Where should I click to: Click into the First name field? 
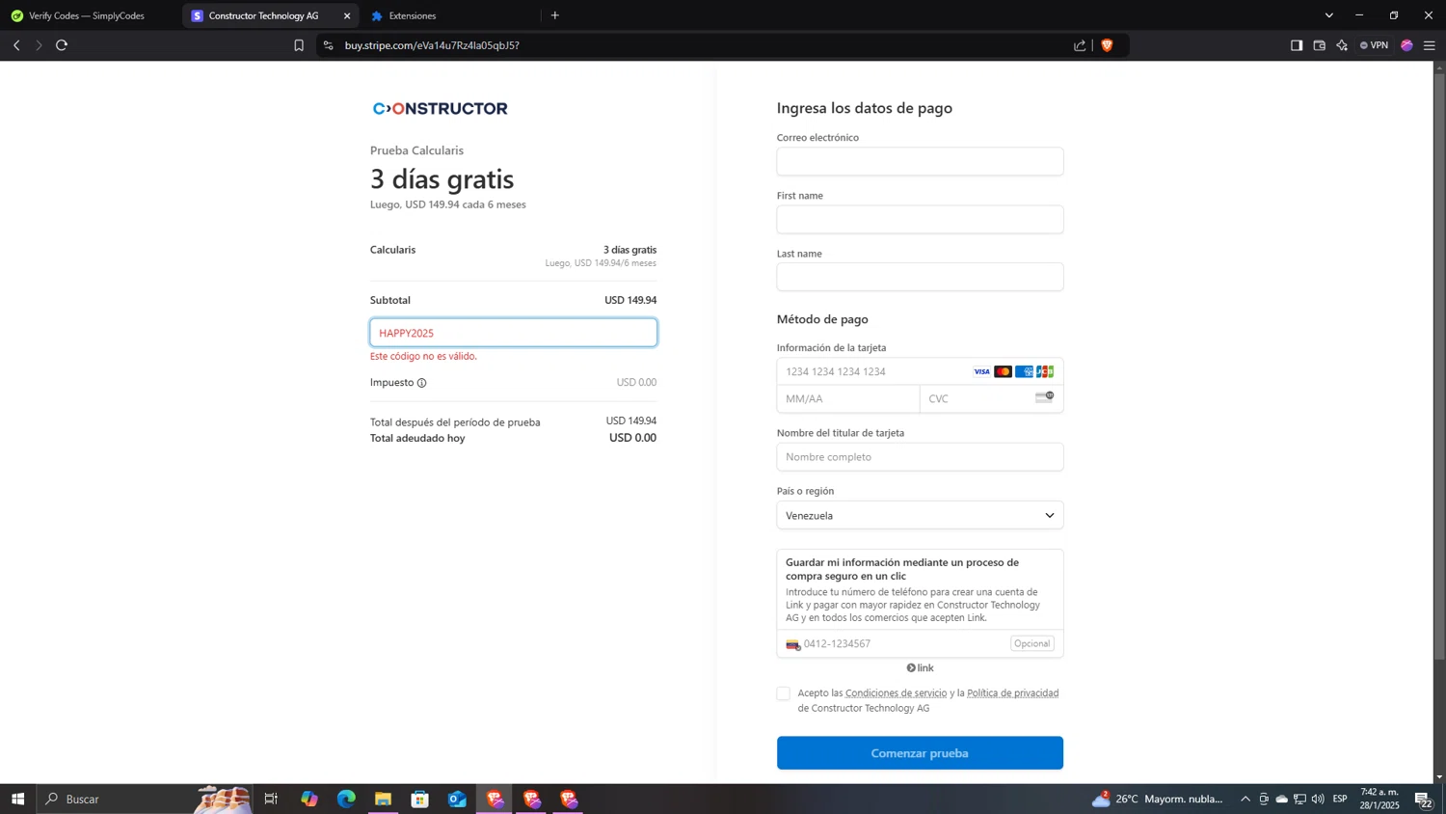[920, 219]
